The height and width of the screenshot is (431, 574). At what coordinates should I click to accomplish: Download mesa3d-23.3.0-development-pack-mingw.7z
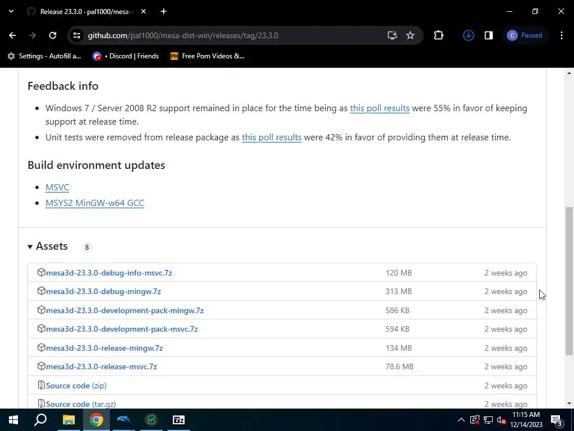coord(124,310)
